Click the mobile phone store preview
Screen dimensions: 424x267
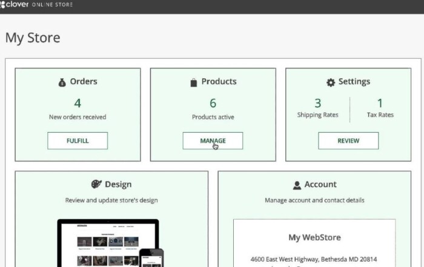click(151, 259)
